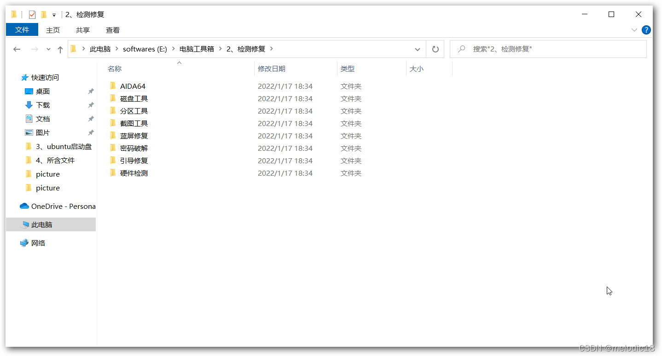Click the 分区工具 folder icon
This screenshot has width=662, height=356.
click(113, 111)
